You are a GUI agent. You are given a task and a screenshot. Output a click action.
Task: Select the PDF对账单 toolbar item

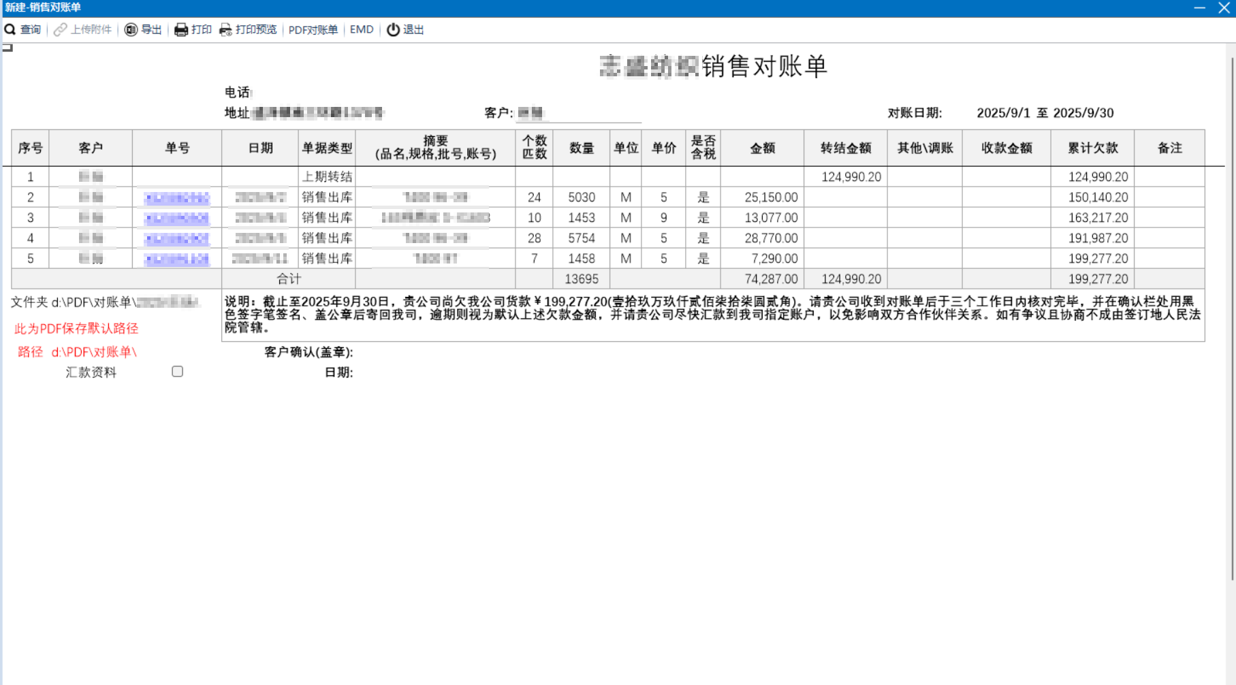[x=313, y=29]
